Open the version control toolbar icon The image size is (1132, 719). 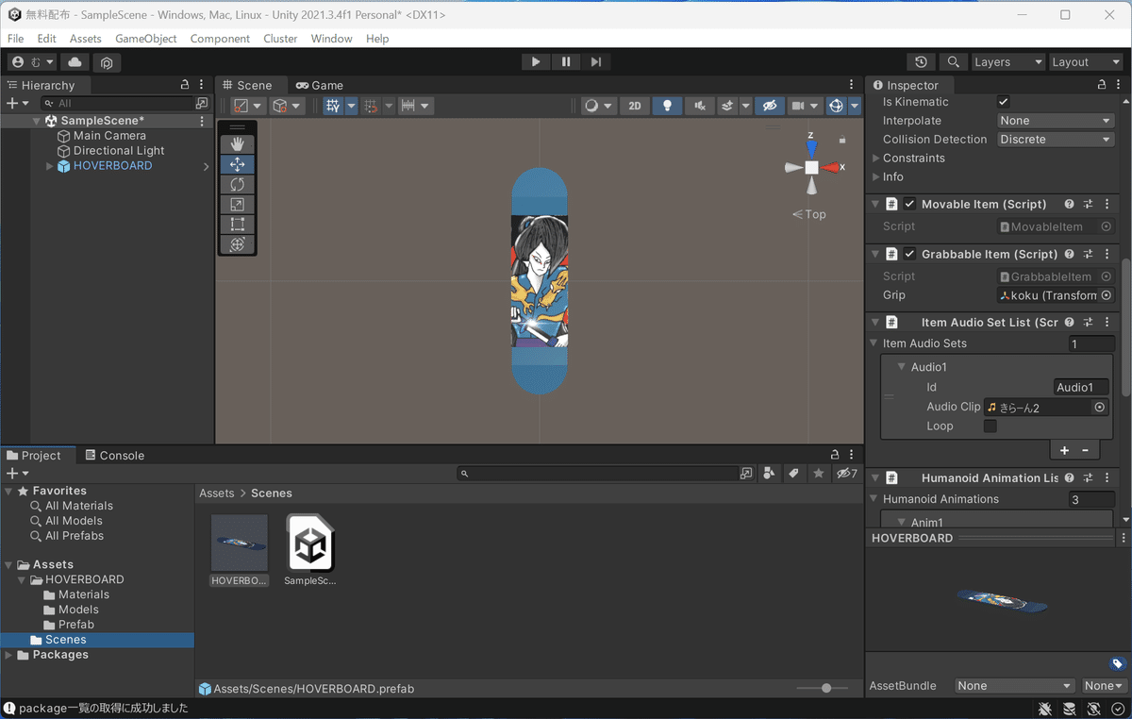pos(107,62)
